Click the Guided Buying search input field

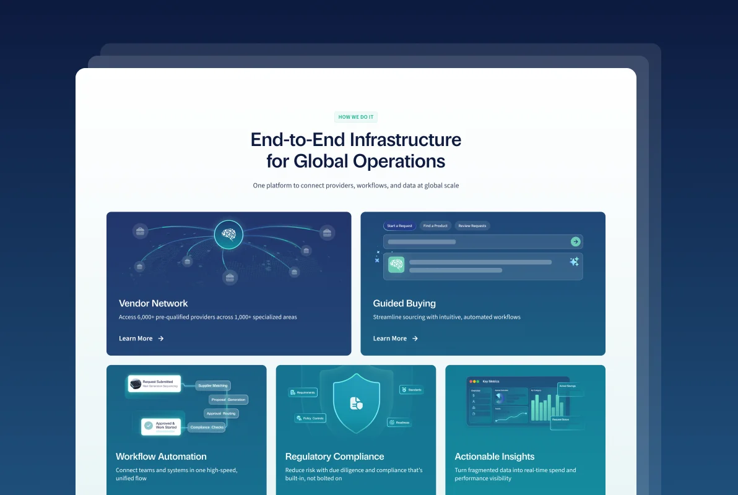(x=483, y=242)
